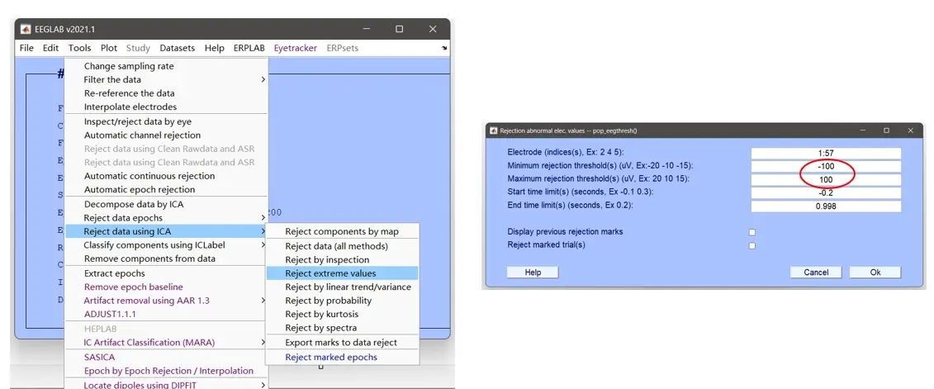Image resolution: width=934 pixels, height=389 pixels.
Task: Select Automatic epoch rejection
Action: click(166, 189)
